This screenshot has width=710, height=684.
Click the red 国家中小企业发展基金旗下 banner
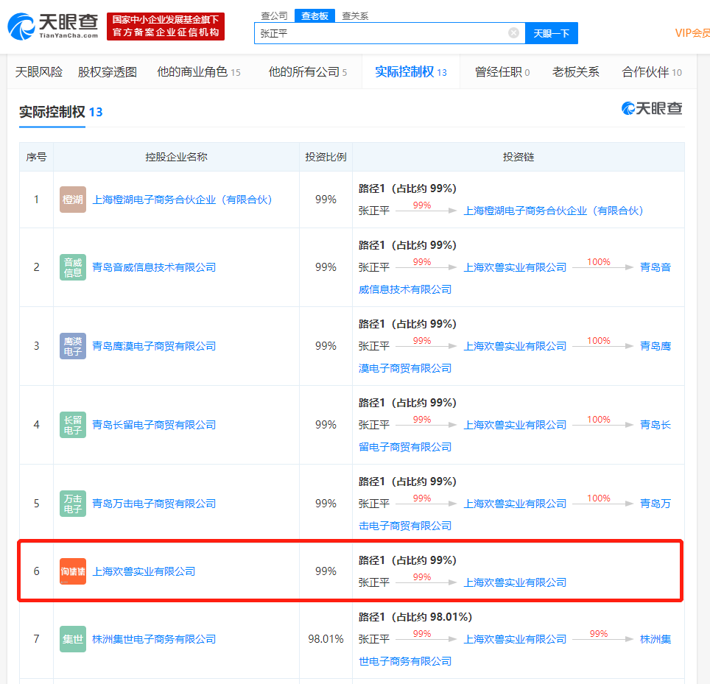click(x=166, y=27)
